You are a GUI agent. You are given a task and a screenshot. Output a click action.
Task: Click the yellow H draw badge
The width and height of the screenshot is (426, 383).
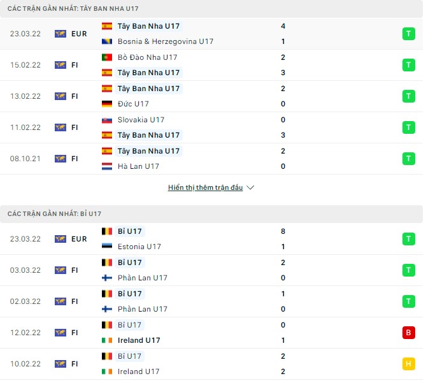click(x=408, y=364)
